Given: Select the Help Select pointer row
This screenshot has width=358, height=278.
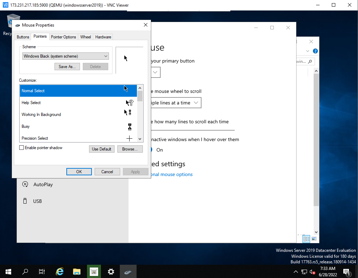Looking at the screenshot, I should 78,103.
